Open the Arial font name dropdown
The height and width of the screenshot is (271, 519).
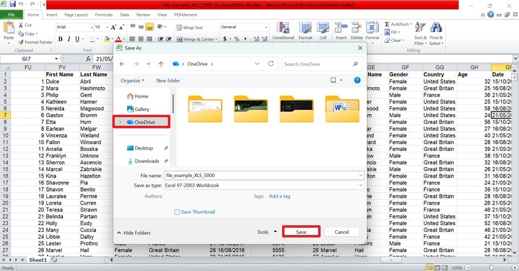pos(92,27)
